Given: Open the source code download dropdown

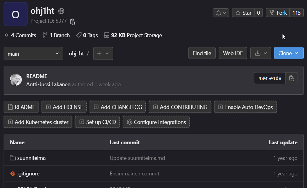Looking at the screenshot, I should coord(260,53).
